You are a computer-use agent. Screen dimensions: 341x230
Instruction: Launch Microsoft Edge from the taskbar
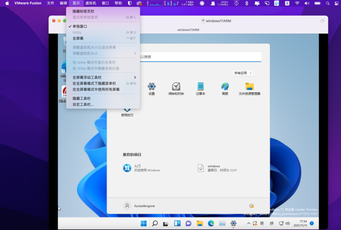pyautogui.click(x=211, y=223)
